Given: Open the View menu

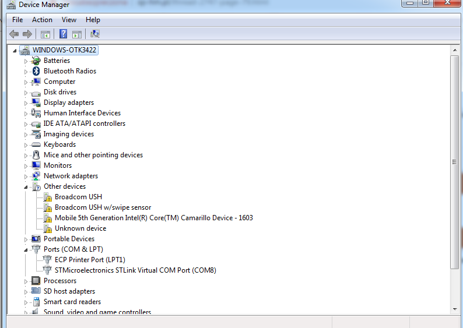Looking at the screenshot, I should [x=69, y=20].
